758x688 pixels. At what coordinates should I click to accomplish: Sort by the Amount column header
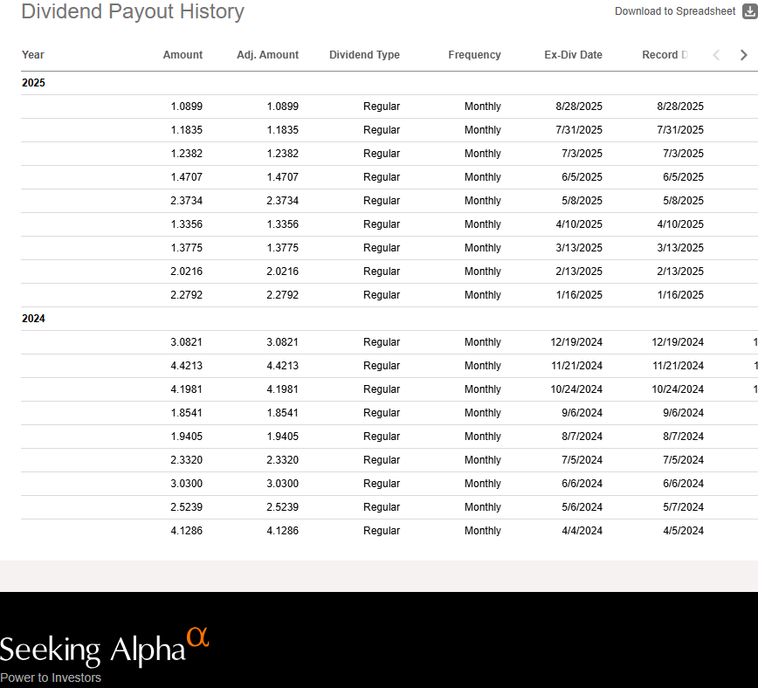183,54
